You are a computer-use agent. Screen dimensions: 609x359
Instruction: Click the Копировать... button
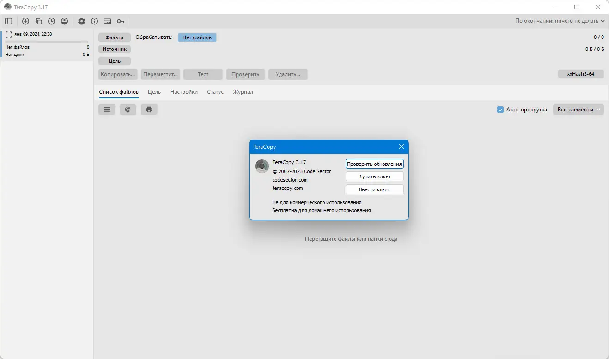click(x=118, y=74)
